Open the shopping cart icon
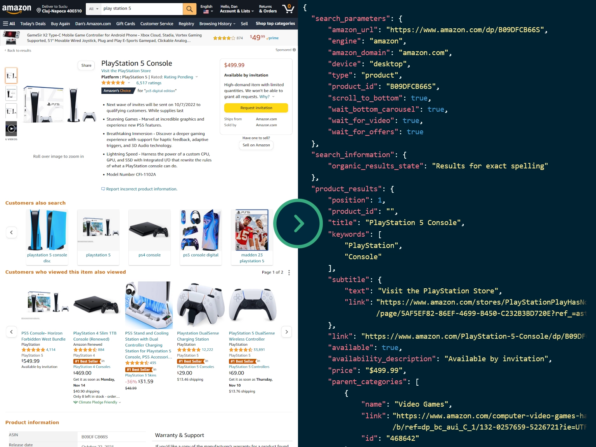The image size is (596, 447). pyautogui.click(x=288, y=9)
